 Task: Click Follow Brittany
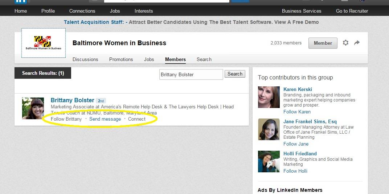click(x=66, y=119)
